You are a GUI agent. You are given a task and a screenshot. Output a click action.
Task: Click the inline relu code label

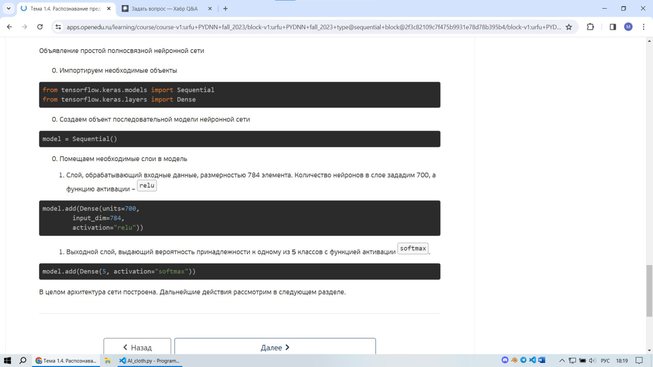pyautogui.click(x=147, y=186)
